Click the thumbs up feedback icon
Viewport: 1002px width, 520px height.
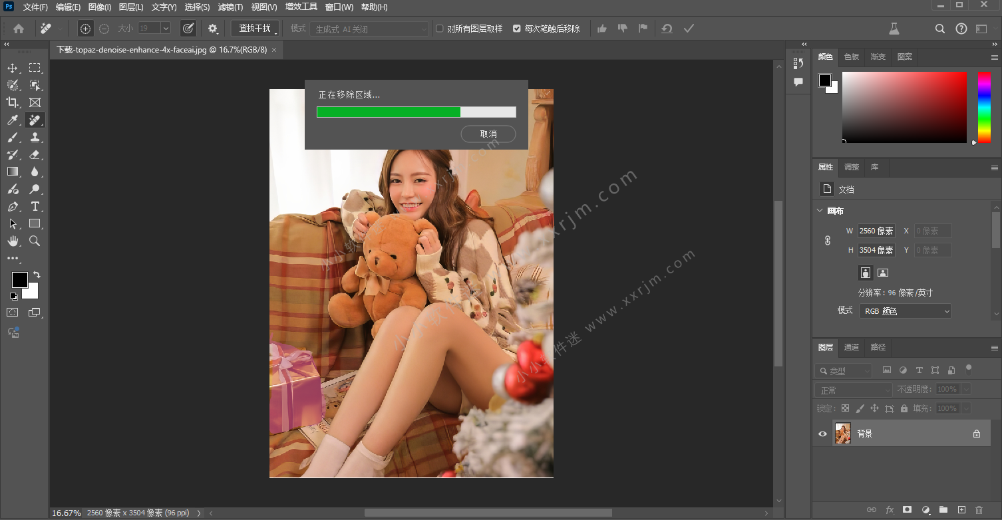[602, 29]
